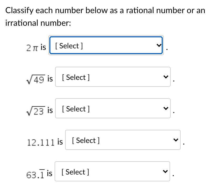This screenshot has width=210, height=195.
Task: Click the "[ Select ]" placeholder beside √23
Action: 76,109
